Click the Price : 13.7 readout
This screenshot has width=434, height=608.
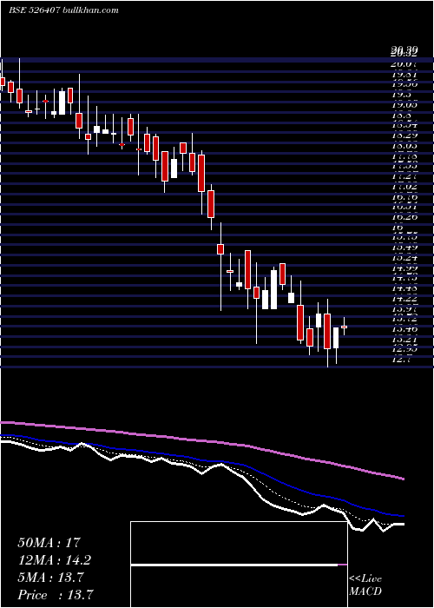(x=55, y=595)
